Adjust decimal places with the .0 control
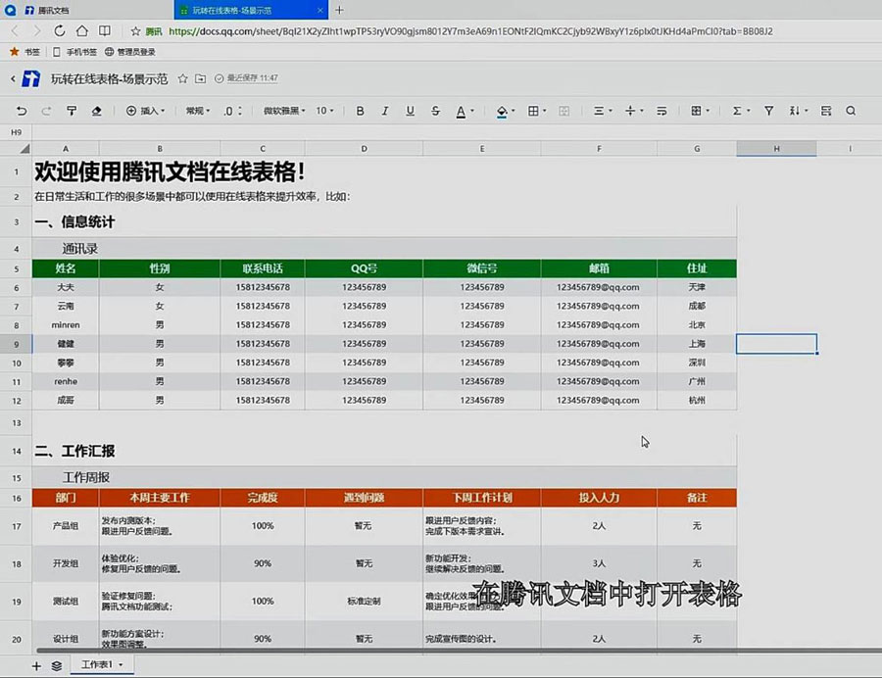Viewport: 882px width, 678px height. (x=231, y=111)
